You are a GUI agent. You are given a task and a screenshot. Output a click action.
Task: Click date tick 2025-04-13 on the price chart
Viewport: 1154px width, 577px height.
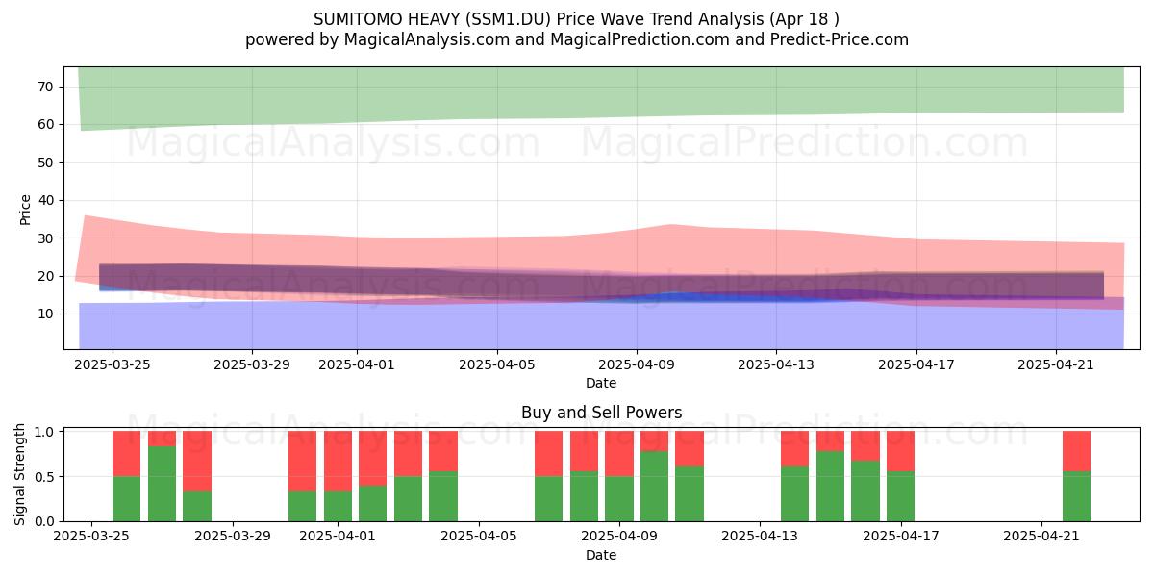(x=777, y=364)
